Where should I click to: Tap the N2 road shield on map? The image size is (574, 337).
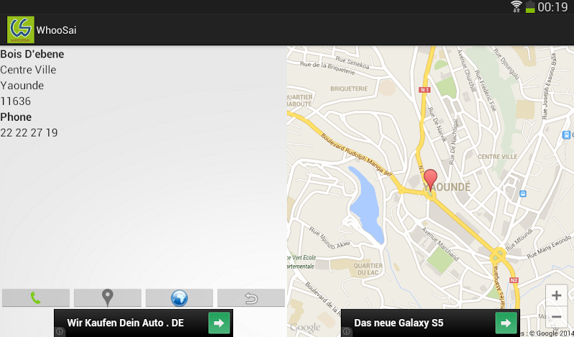pos(514,280)
